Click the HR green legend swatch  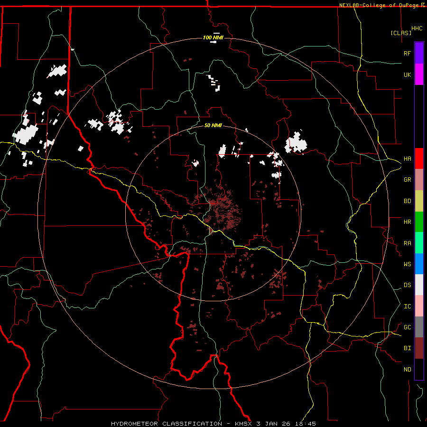[419, 222]
